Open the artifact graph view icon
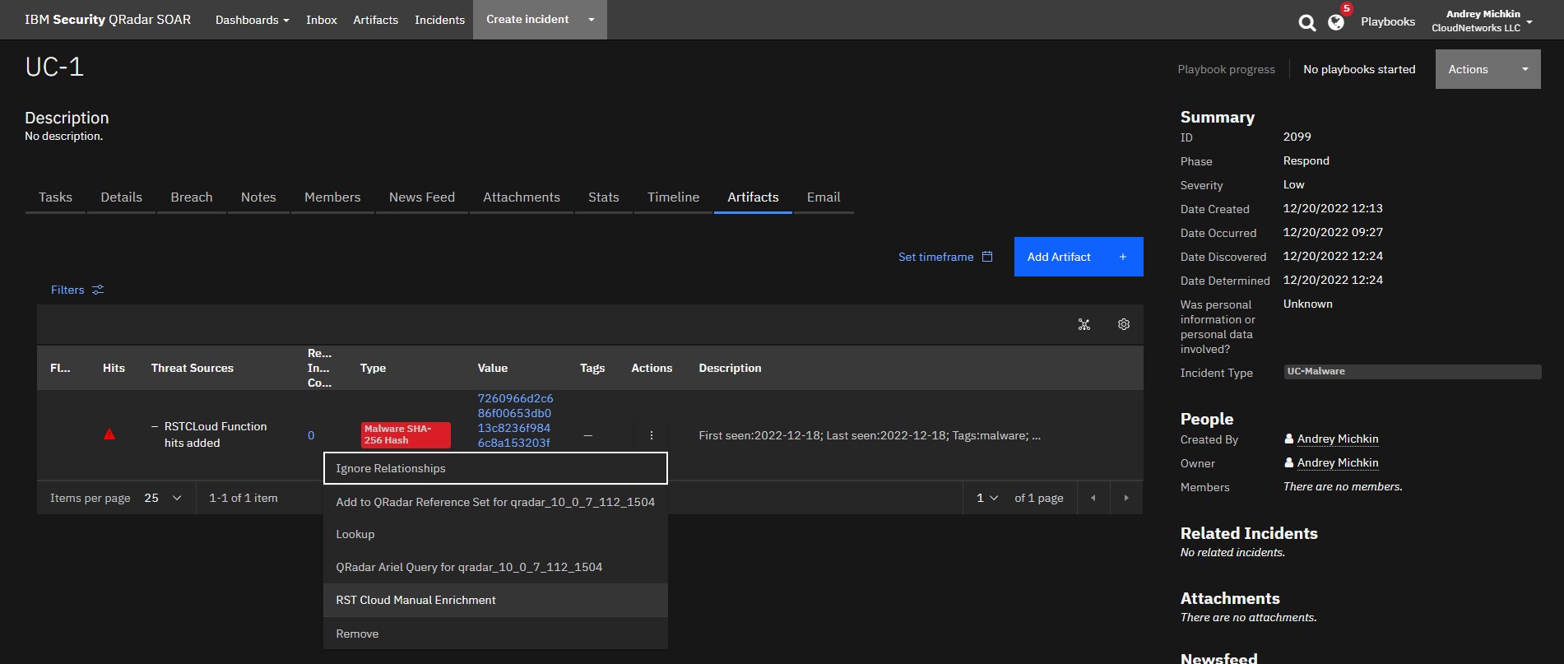The image size is (1564, 664). pyautogui.click(x=1084, y=325)
